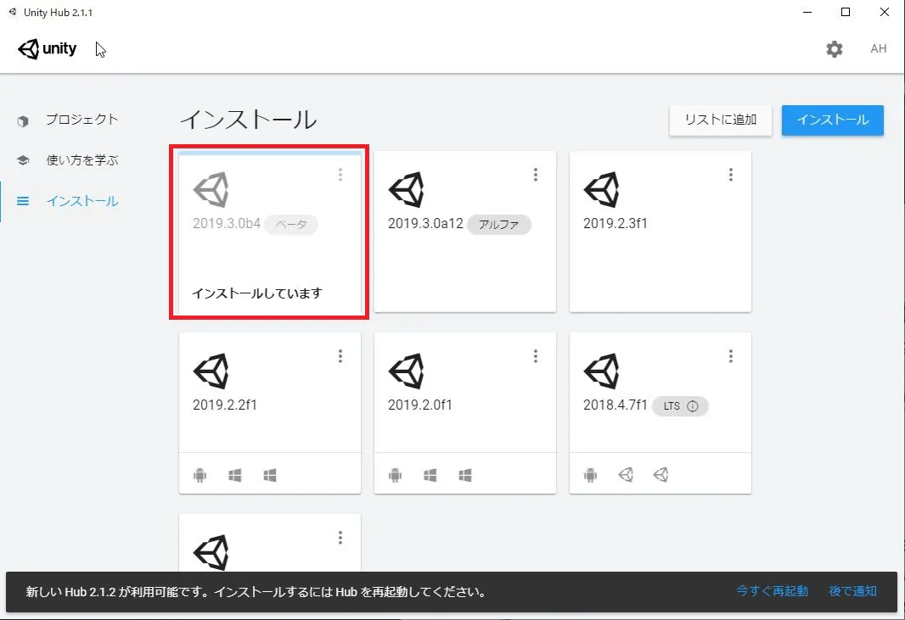Click the Android icon on 2019.2.0f1 card
This screenshot has height=620, width=905.
(x=395, y=475)
